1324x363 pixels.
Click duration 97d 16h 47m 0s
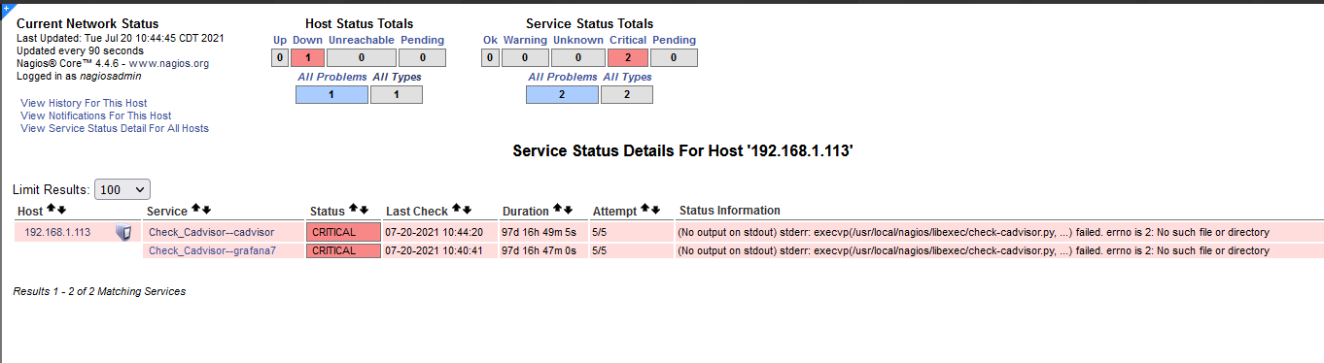click(540, 250)
